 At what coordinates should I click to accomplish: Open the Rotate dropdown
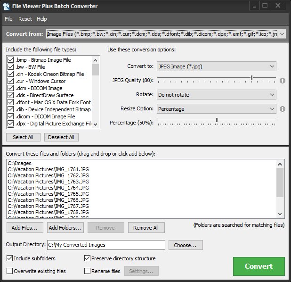pos(216,95)
